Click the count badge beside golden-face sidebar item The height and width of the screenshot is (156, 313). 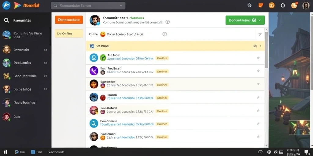tap(46, 50)
